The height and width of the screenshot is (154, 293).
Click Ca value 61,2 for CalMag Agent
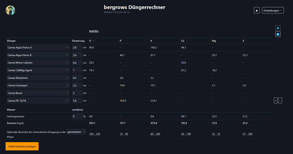click(183, 70)
